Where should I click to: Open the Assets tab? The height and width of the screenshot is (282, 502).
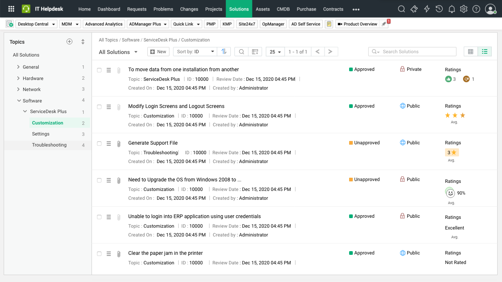tap(263, 9)
